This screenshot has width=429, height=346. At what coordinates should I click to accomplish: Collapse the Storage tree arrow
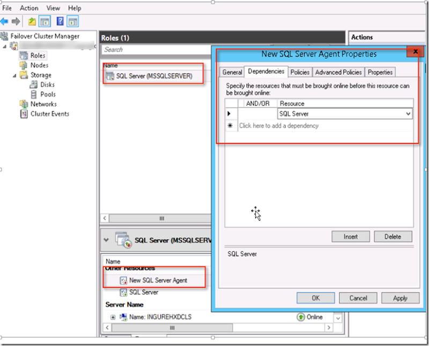click(14, 75)
